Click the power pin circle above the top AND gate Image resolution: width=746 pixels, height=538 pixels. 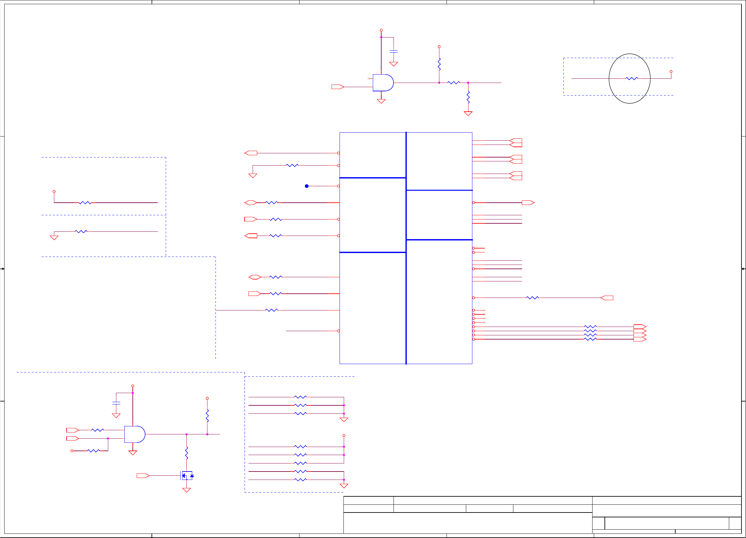381,30
